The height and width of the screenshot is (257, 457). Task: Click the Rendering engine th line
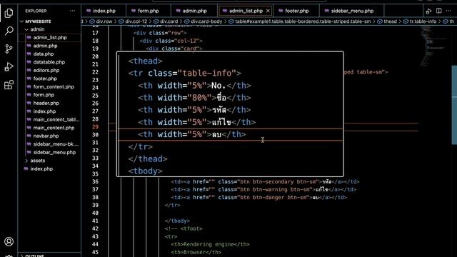(211, 244)
